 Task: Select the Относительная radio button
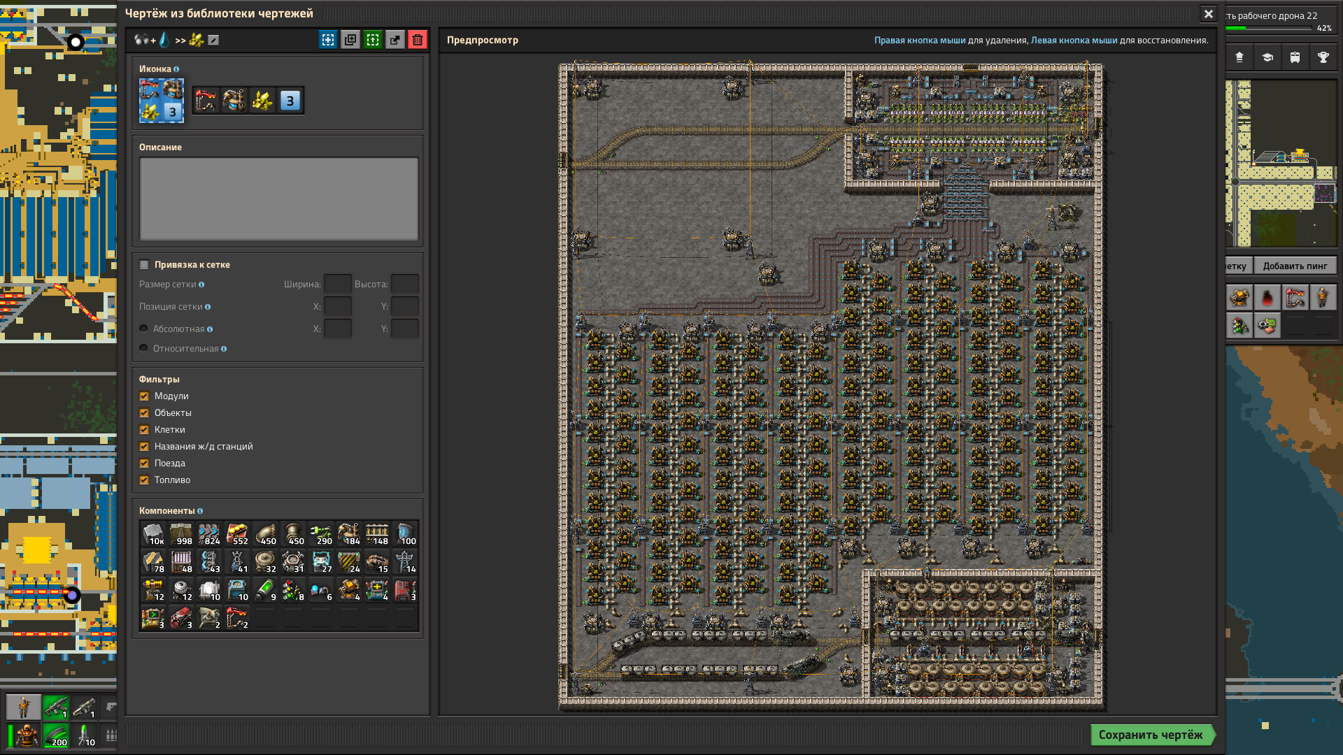coord(143,348)
